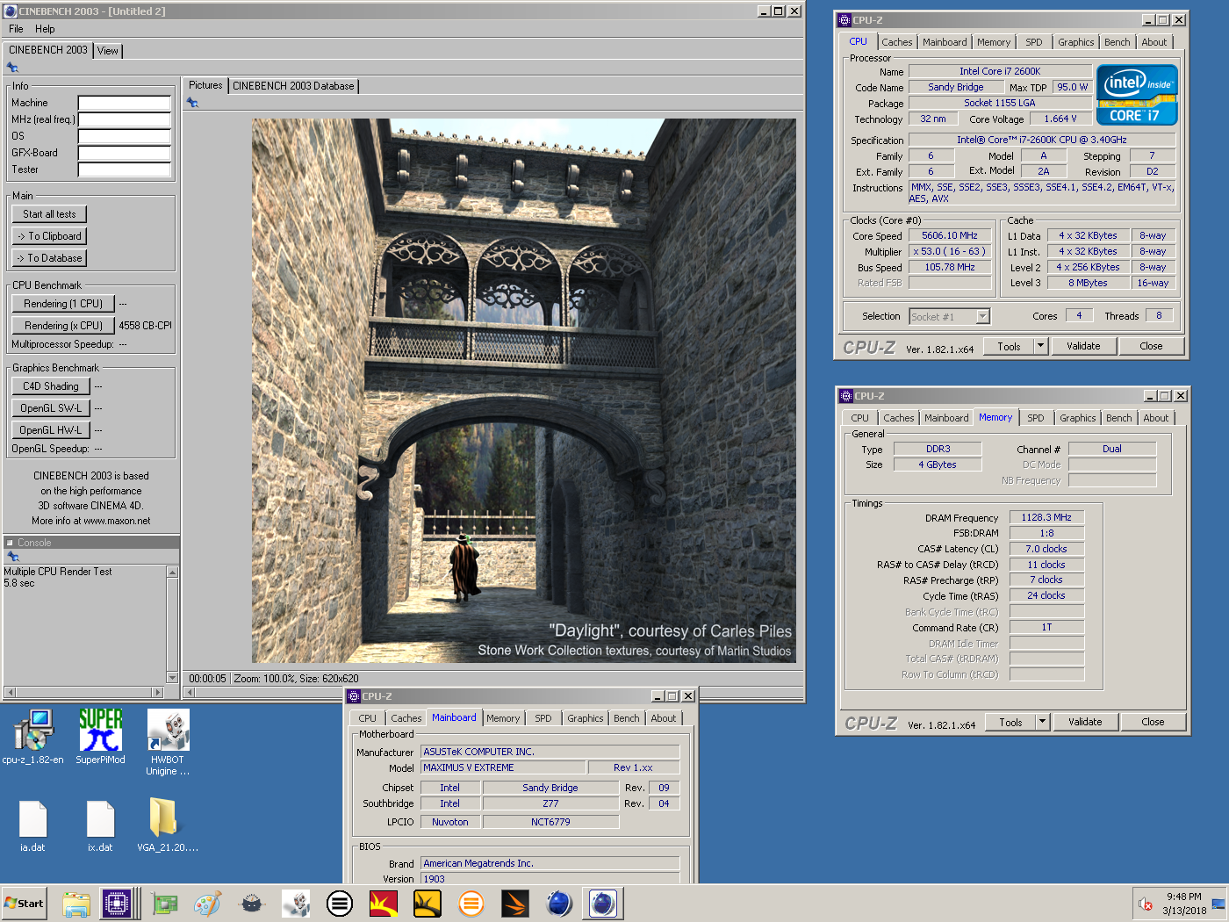
Task: Open the black striped circle taskbar icon
Action: coord(340,904)
